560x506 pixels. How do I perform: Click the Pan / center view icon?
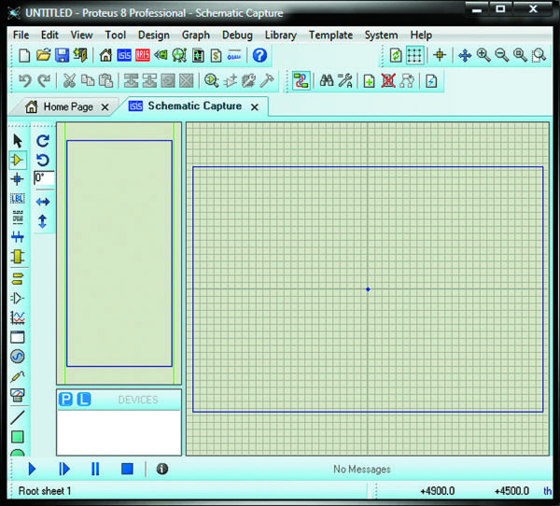(x=465, y=55)
